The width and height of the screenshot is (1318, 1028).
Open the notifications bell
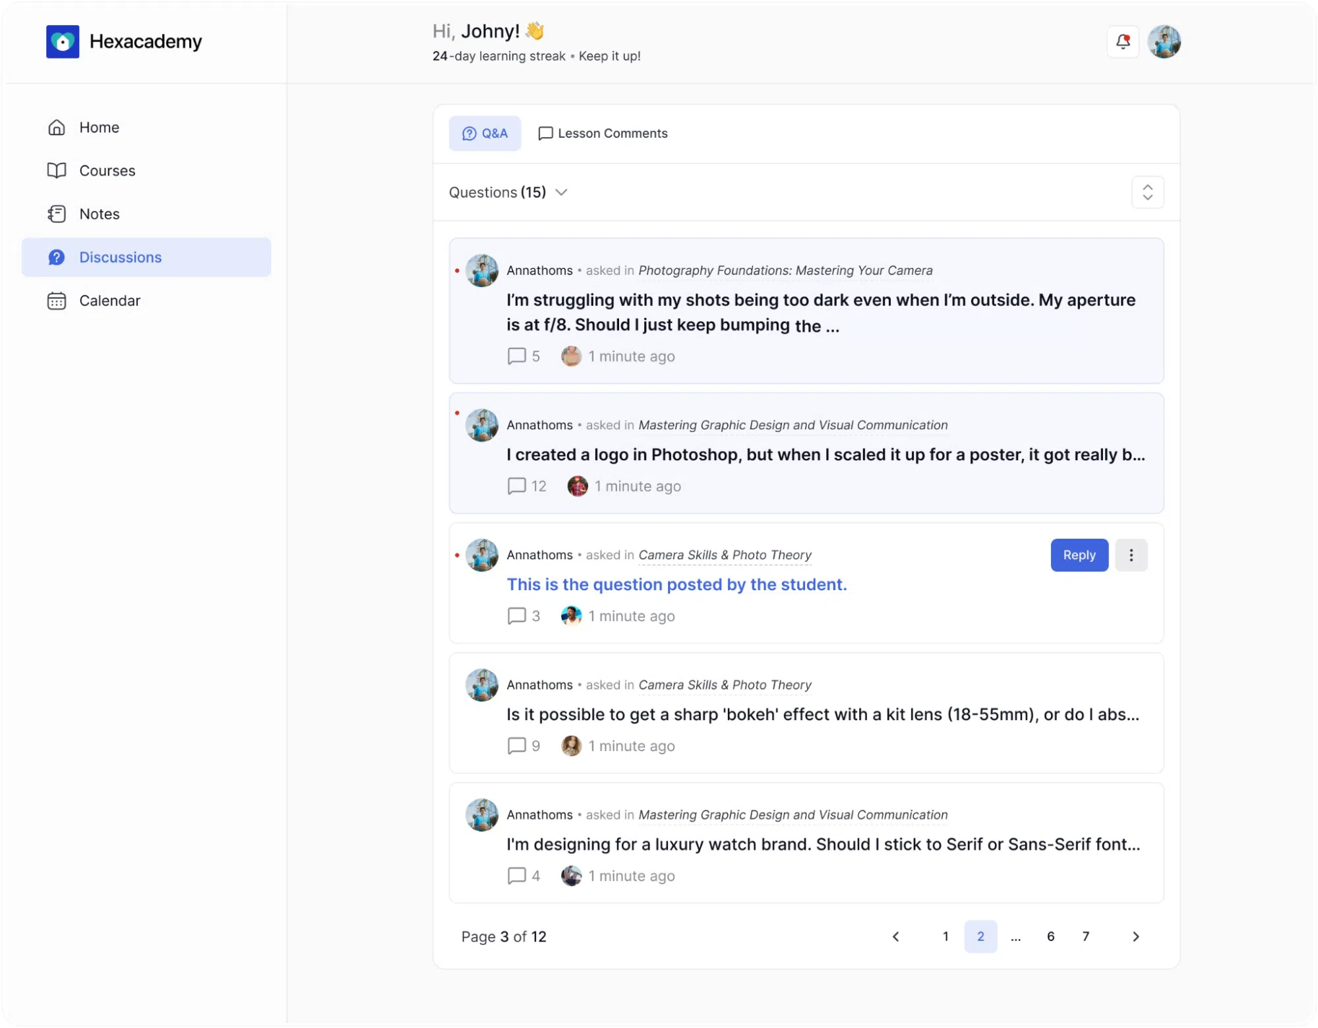pos(1123,42)
